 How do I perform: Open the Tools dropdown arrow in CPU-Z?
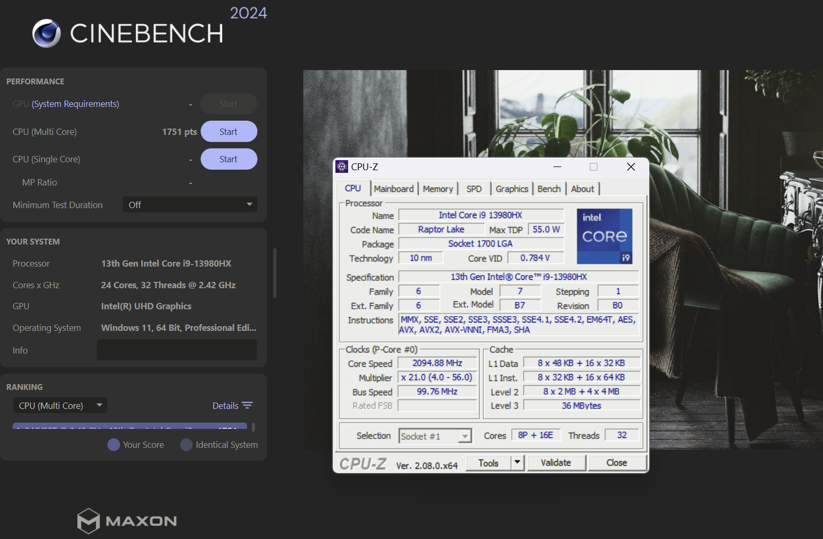coord(517,463)
